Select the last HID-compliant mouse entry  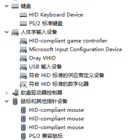[x=56, y=127]
